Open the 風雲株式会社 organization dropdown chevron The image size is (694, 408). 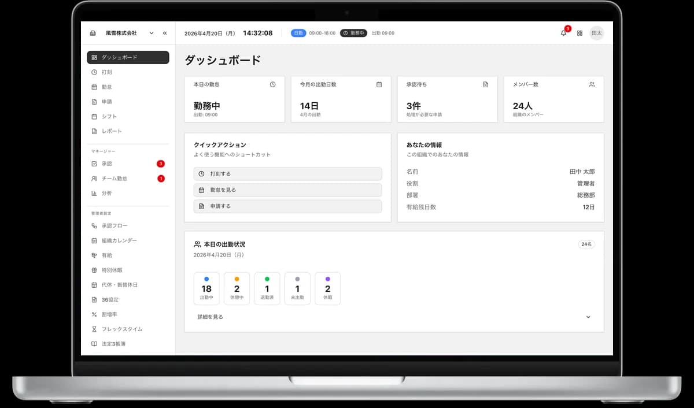click(152, 33)
